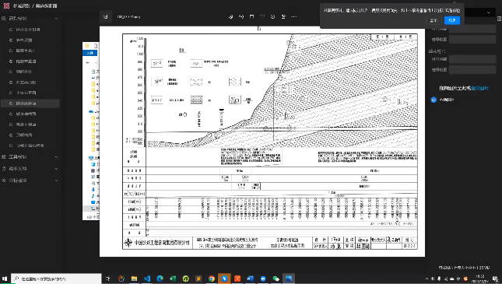
Task: Click the Windows taskbar search box
Action: coord(56,279)
